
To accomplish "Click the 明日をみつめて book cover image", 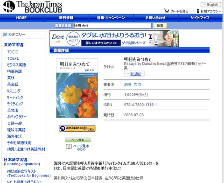I will click(x=77, y=88).
